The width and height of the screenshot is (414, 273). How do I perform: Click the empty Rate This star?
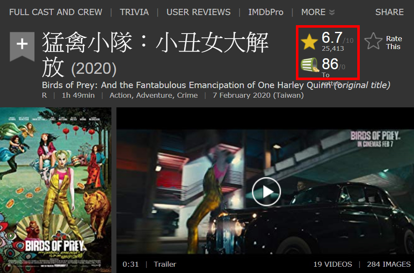click(x=373, y=41)
